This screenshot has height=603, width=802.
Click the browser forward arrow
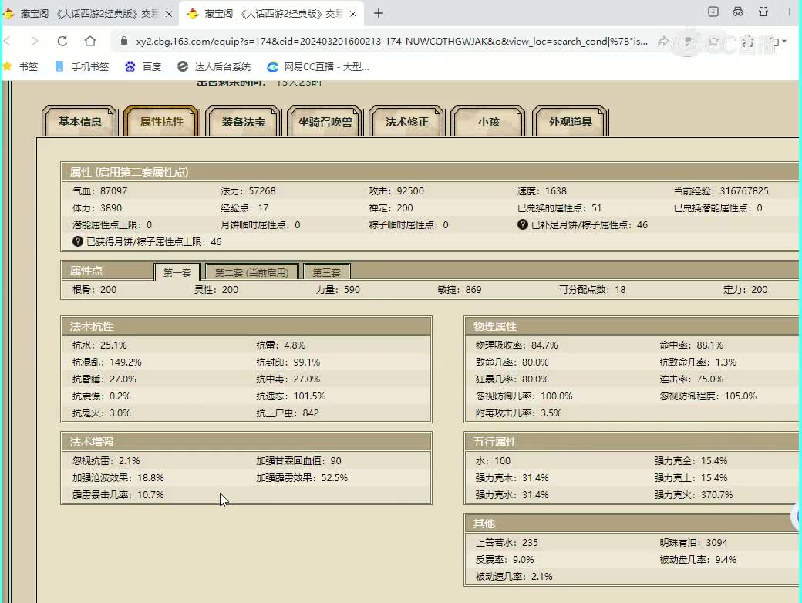coord(34,41)
